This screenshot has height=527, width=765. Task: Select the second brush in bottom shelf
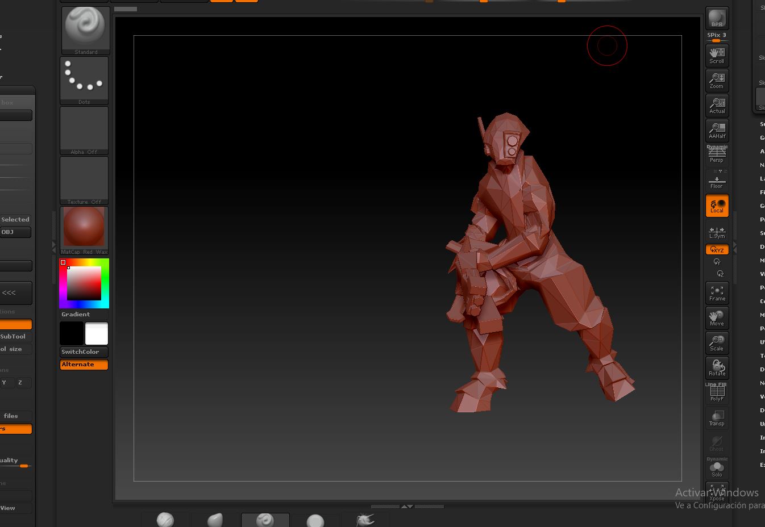215,520
